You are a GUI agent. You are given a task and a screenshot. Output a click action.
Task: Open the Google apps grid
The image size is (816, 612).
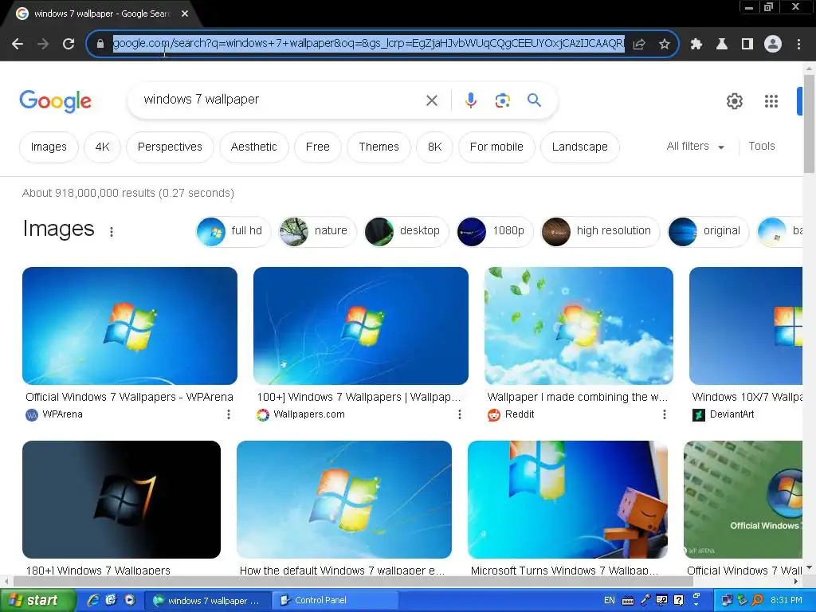(x=771, y=101)
